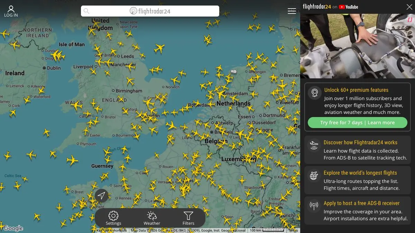Image resolution: width=415 pixels, height=233 pixels.
Task: Click the flightradar24 logo in panel header
Action: coord(317,7)
